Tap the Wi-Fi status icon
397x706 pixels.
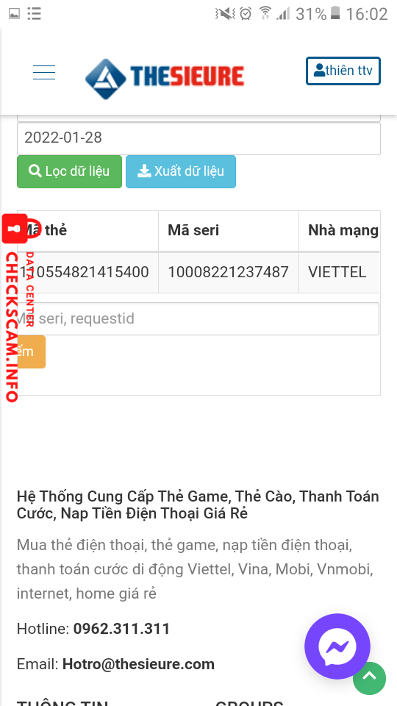265,13
